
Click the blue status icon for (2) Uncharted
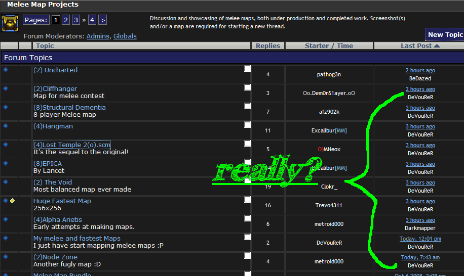pyautogui.click(x=6, y=70)
